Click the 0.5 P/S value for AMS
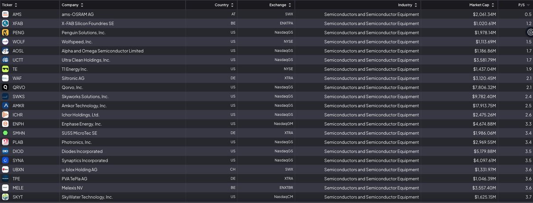 tap(529, 14)
